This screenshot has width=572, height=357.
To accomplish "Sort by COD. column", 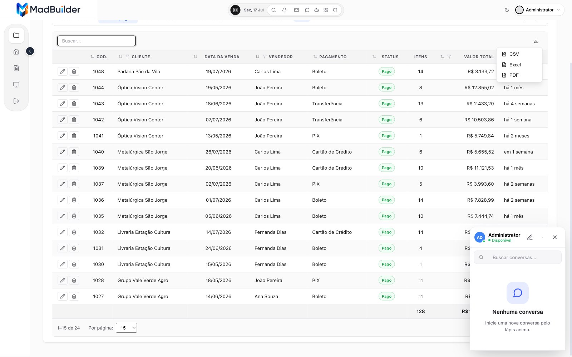I will (92, 57).
